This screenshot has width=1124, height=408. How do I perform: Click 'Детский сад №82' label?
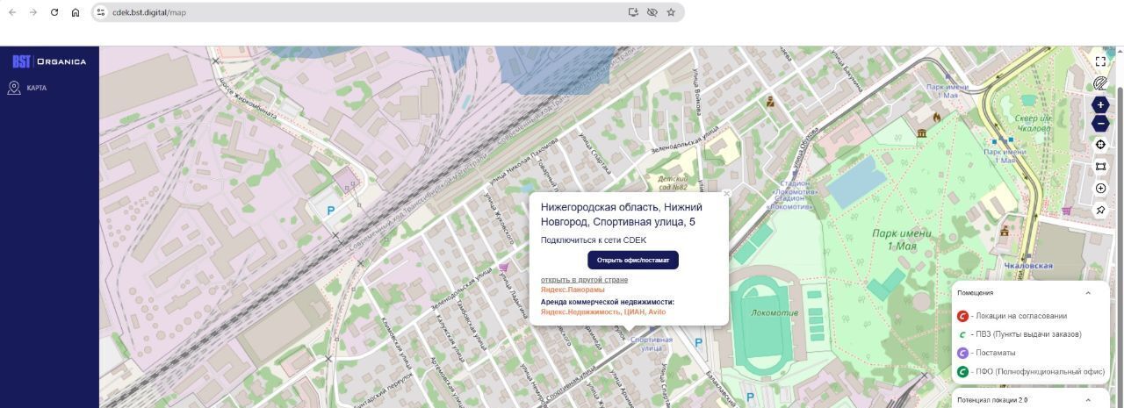pos(673,182)
